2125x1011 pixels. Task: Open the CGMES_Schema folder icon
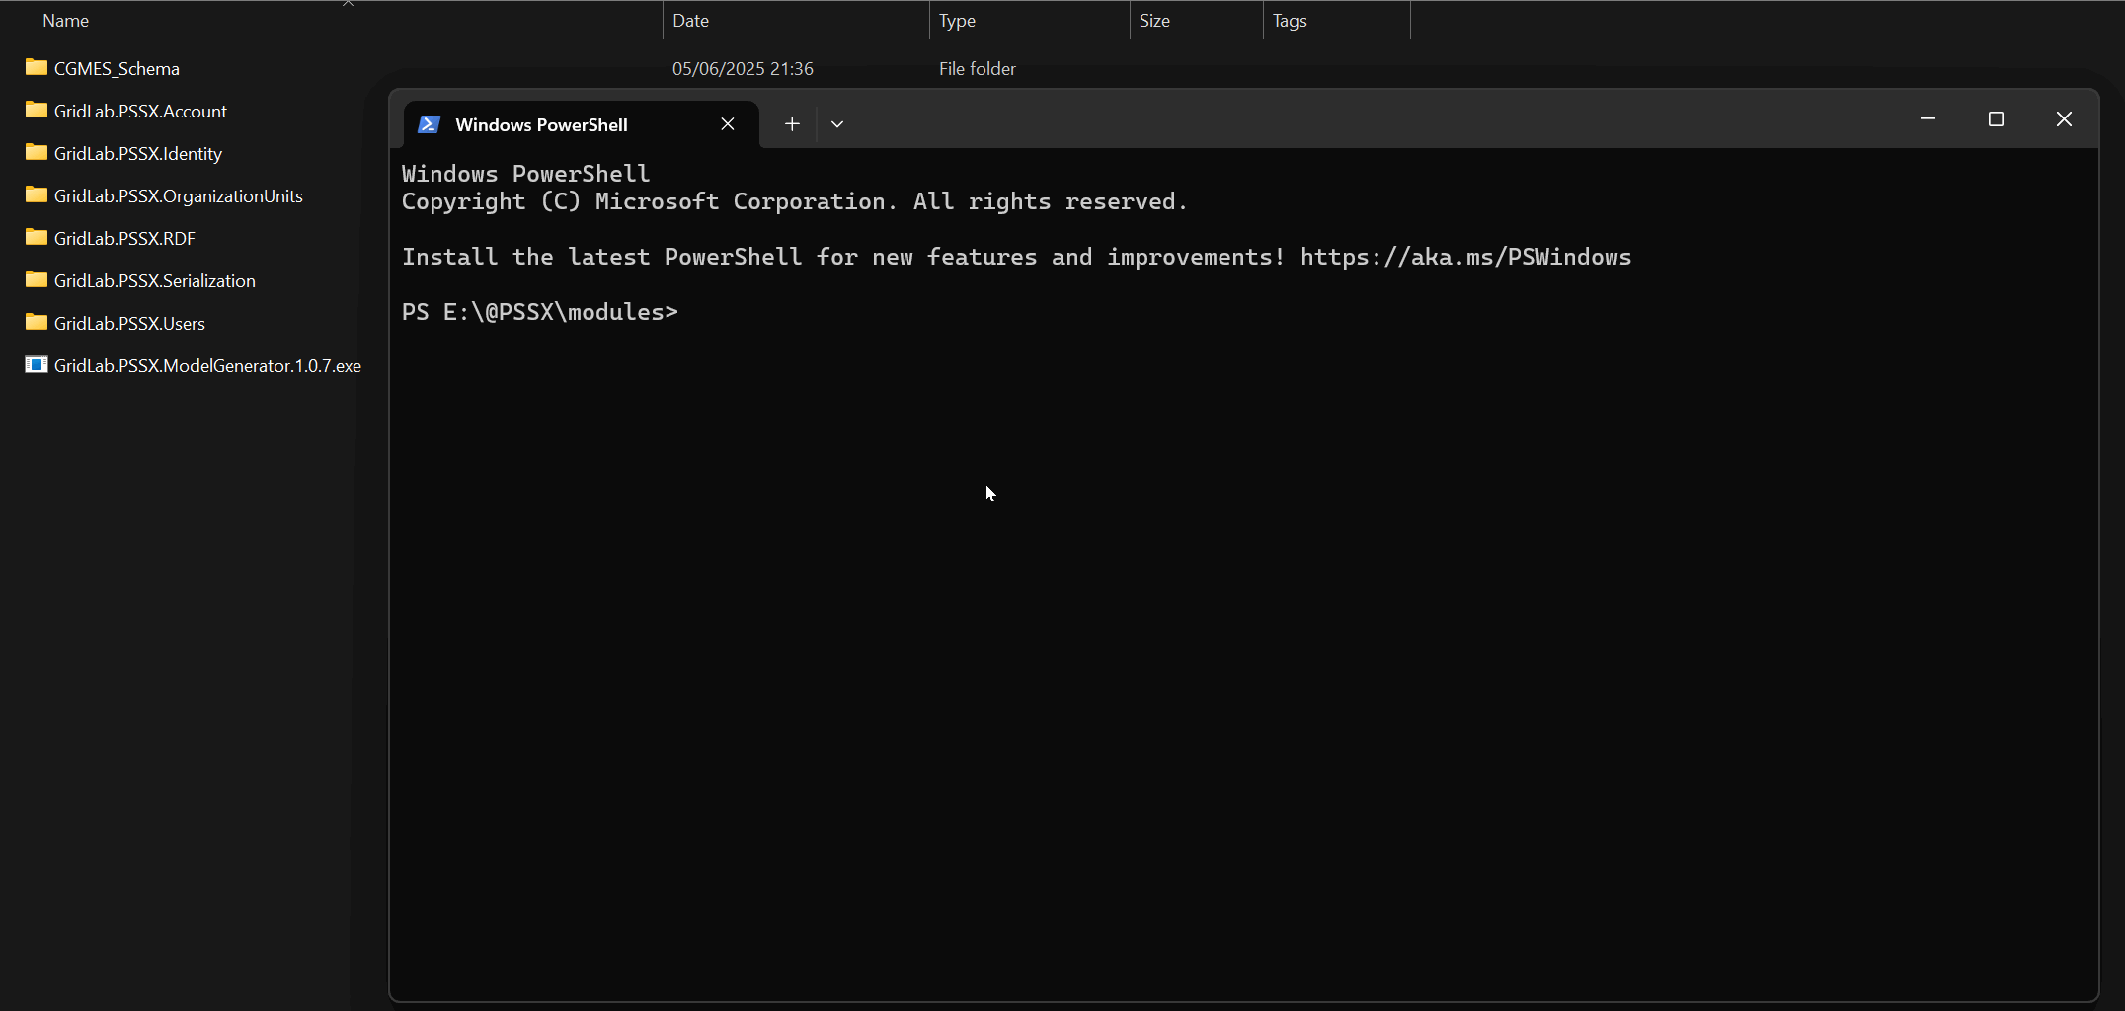[x=37, y=67]
